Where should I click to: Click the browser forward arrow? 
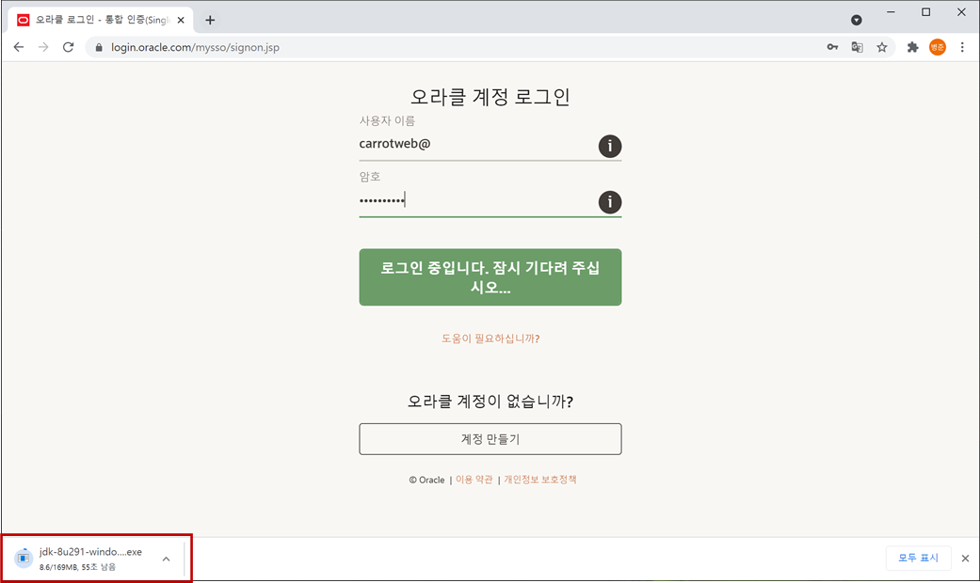pyautogui.click(x=43, y=47)
